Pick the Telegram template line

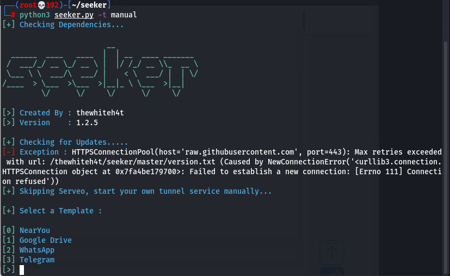click(37, 260)
